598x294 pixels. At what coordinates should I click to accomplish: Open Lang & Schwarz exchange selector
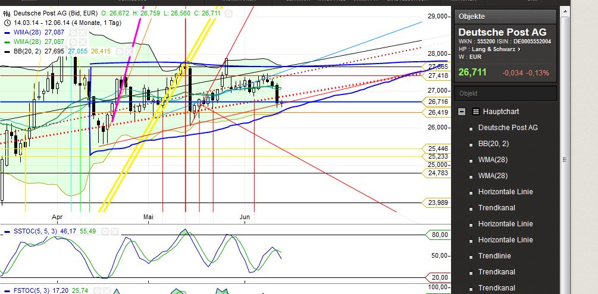[496, 49]
